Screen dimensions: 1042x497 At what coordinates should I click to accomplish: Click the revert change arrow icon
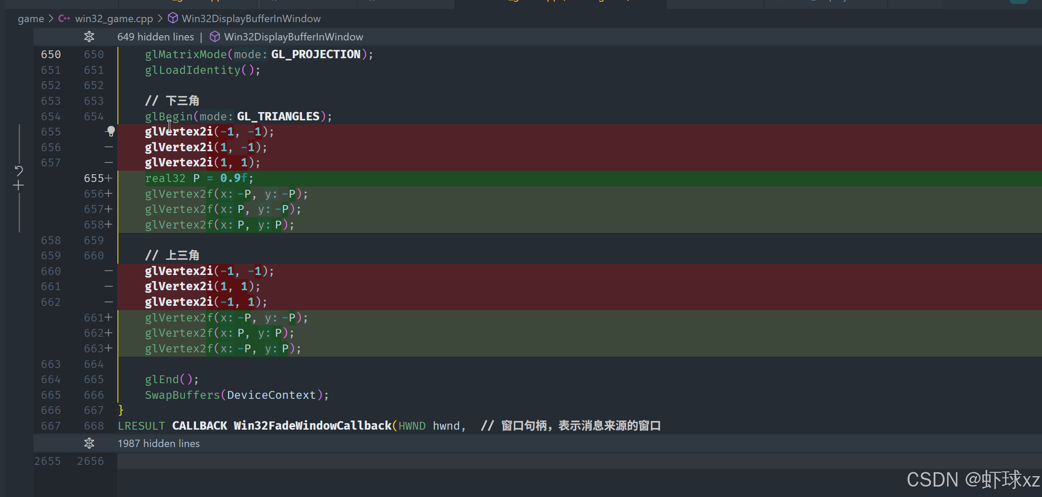click(x=18, y=170)
